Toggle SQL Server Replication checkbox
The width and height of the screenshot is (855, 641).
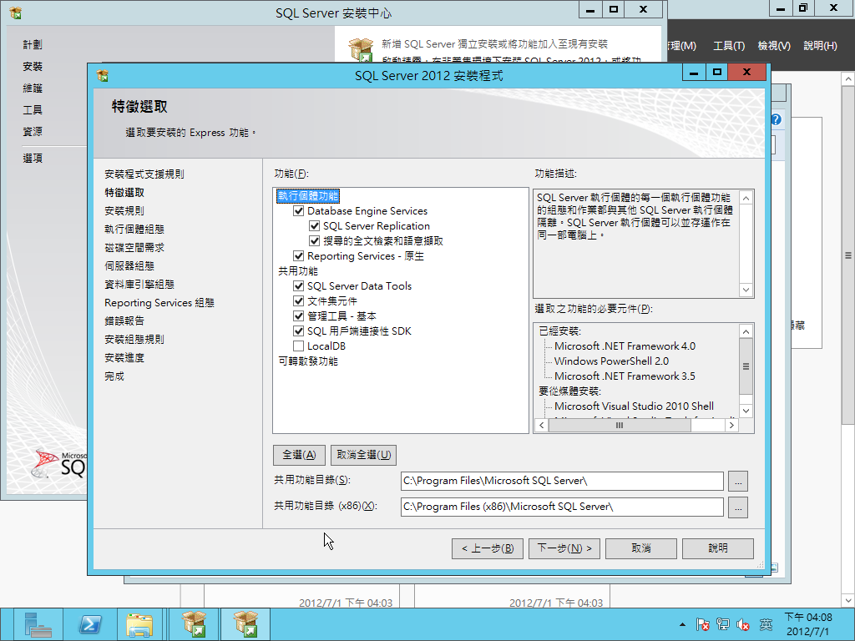point(314,225)
